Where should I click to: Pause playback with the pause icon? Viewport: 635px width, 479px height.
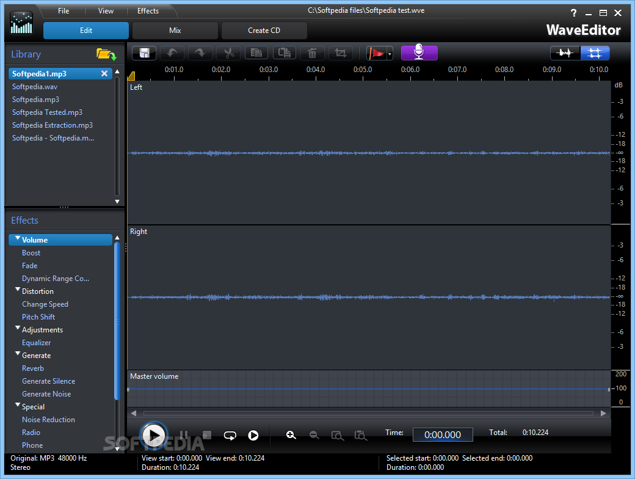(x=183, y=435)
